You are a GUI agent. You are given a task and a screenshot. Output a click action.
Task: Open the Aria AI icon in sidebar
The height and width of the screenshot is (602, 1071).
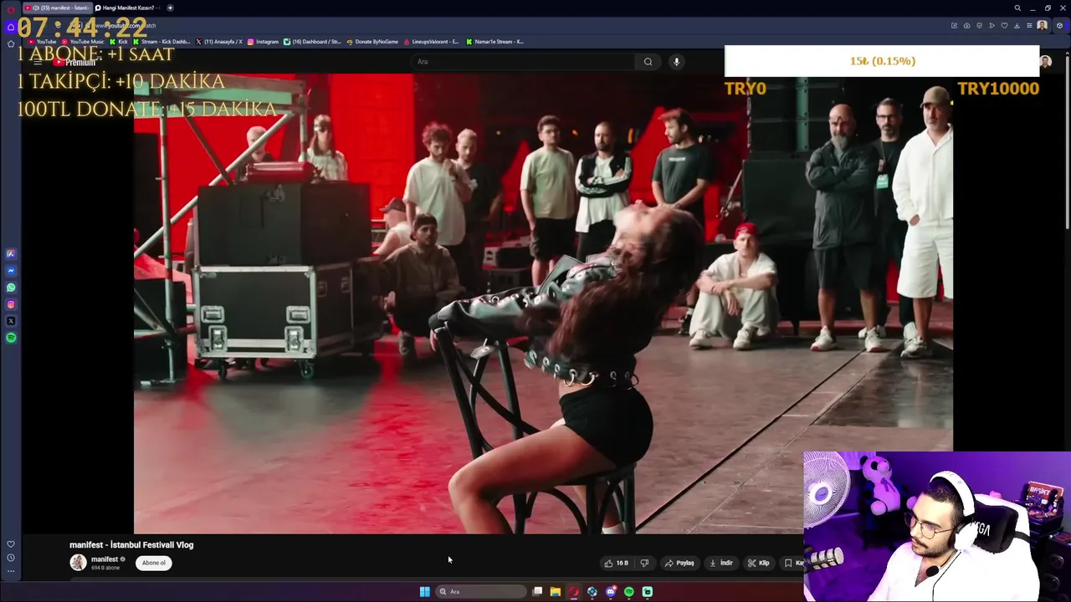point(11,254)
